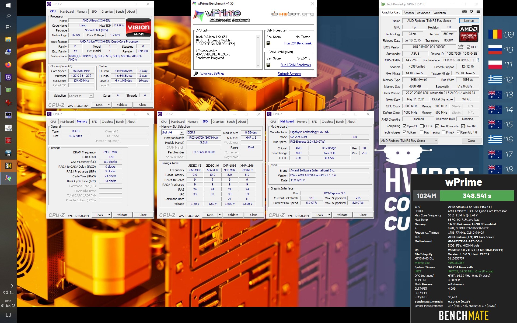
Task: Click the wrench icon beside Advanced Settings
Action: (x=195, y=73)
